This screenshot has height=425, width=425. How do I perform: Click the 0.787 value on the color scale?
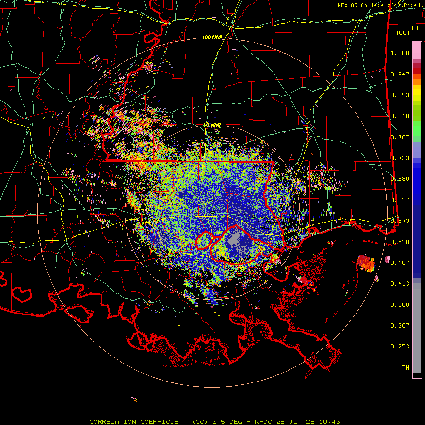(x=400, y=137)
